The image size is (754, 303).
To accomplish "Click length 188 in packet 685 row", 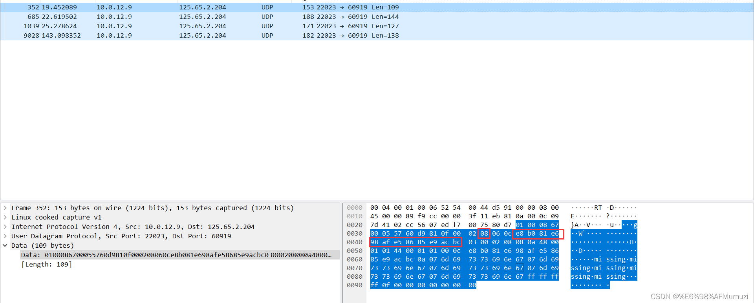I will (308, 17).
